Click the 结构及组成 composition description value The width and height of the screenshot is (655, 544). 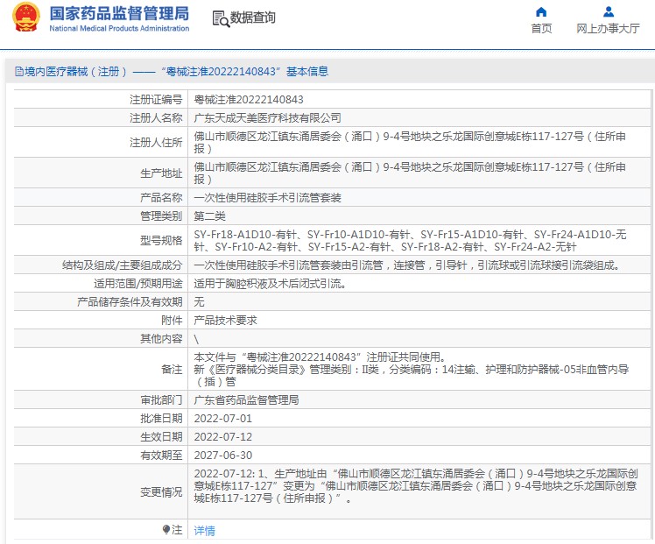point(407,265)
